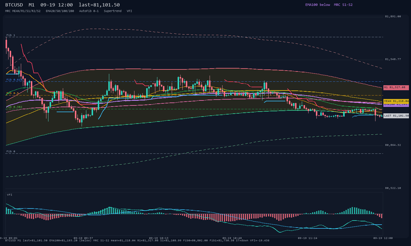Click the 81,891.00 price axis label
This screenshot has width=411, height=246.
pos(393,16)
